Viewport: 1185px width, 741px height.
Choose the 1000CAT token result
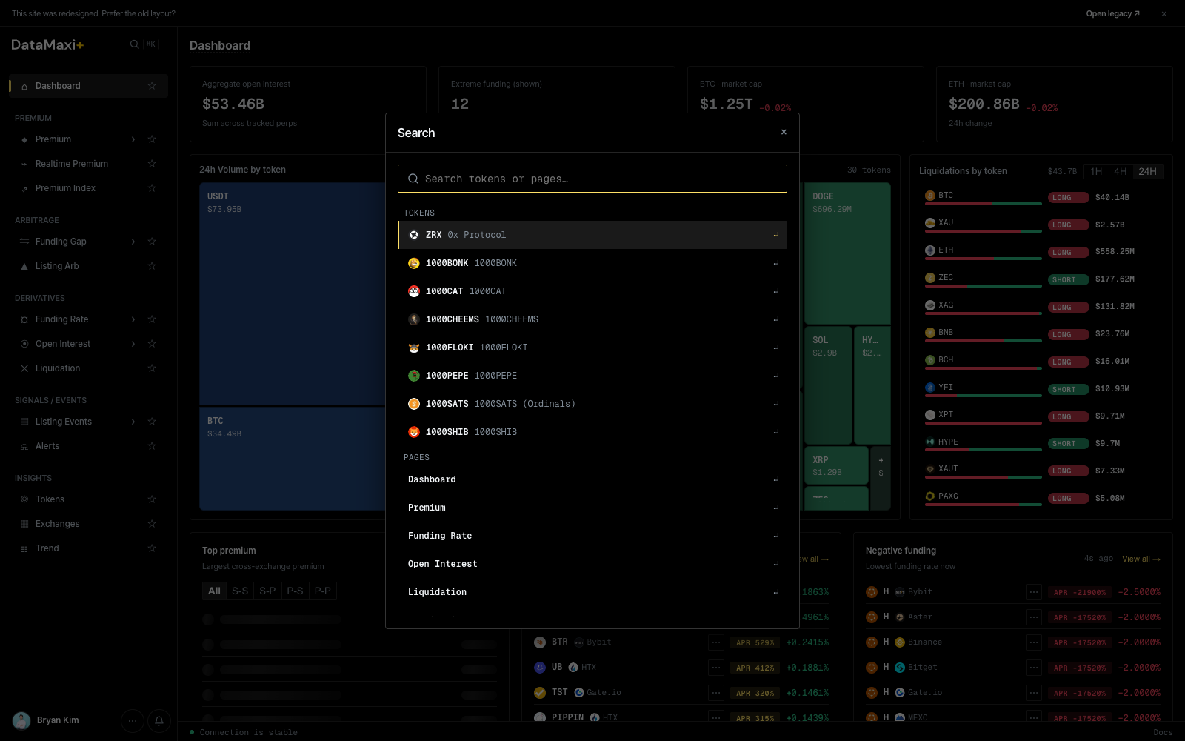(592, 291)
